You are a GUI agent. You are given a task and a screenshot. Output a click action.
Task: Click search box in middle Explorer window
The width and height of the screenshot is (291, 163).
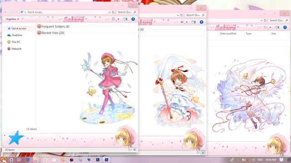195,15
